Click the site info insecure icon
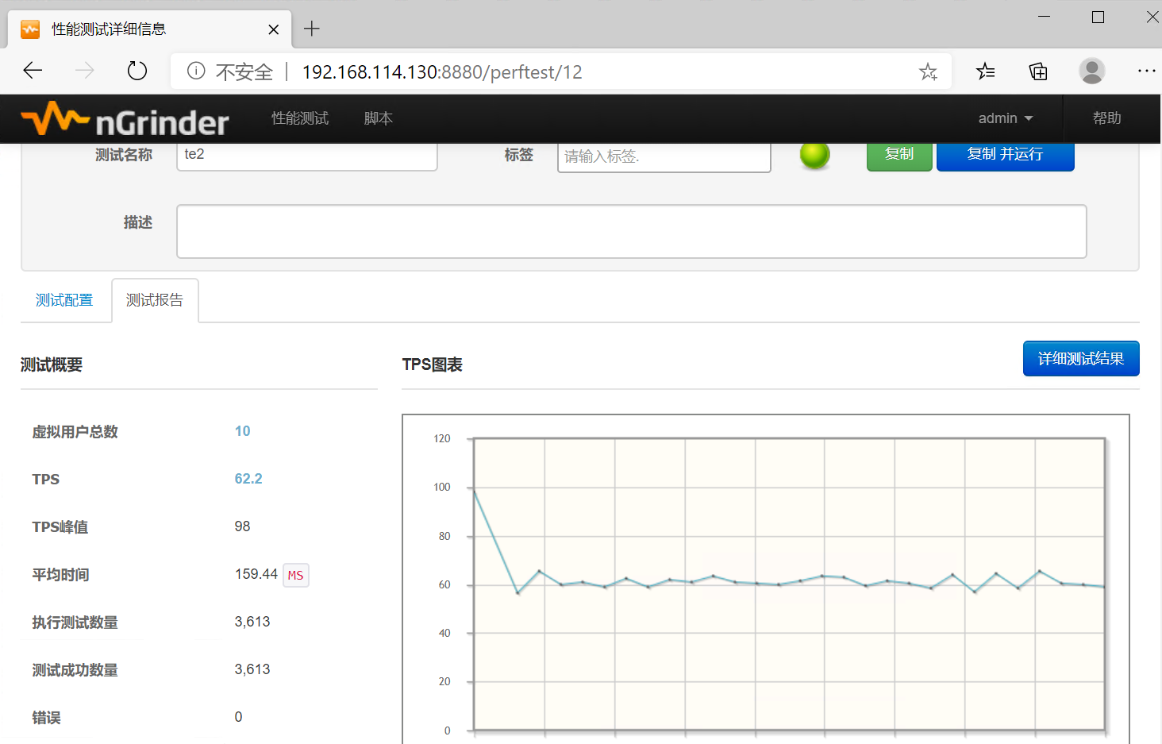This screenshot has height=744, width=1162. point(196,71)
